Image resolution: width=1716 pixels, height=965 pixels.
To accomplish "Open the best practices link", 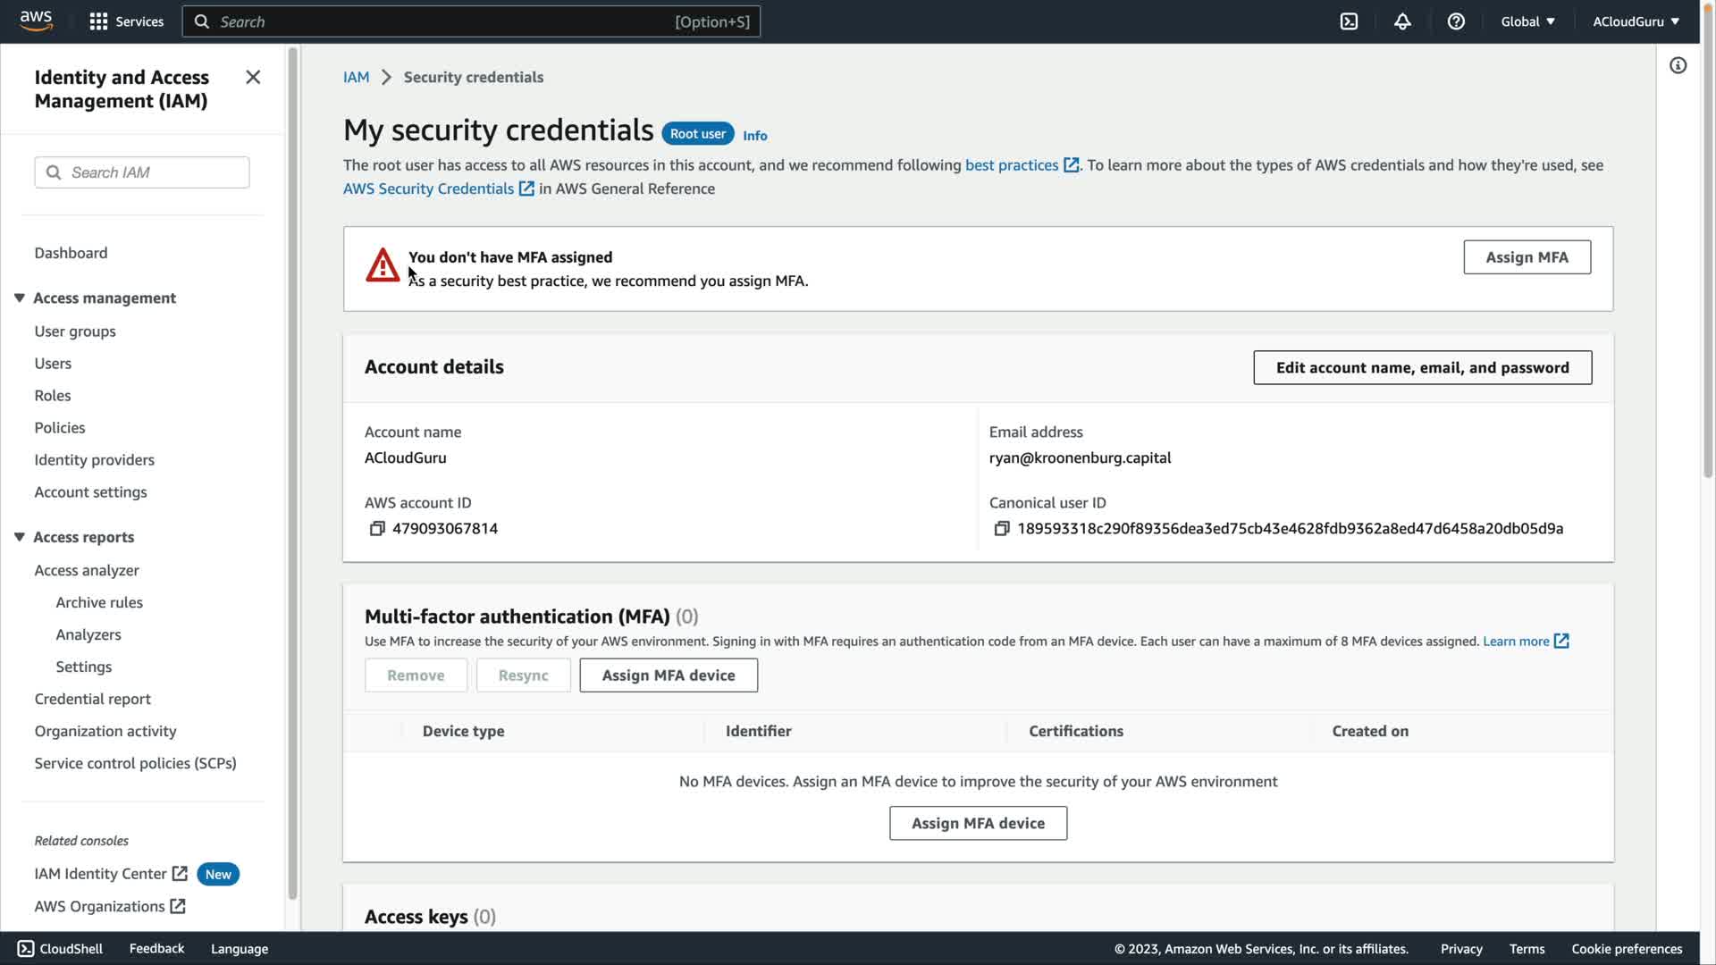I will point(1011,165).
